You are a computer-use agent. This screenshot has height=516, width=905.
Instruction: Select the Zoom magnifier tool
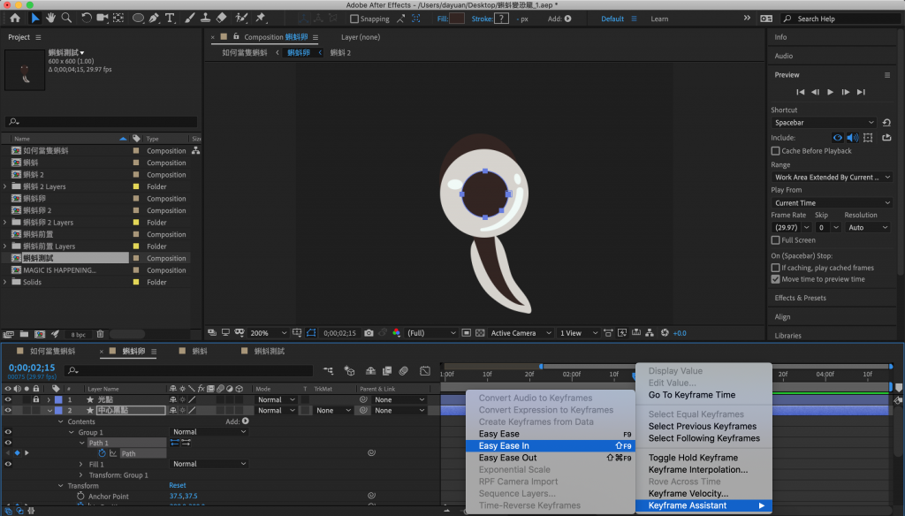click(67, 18)
